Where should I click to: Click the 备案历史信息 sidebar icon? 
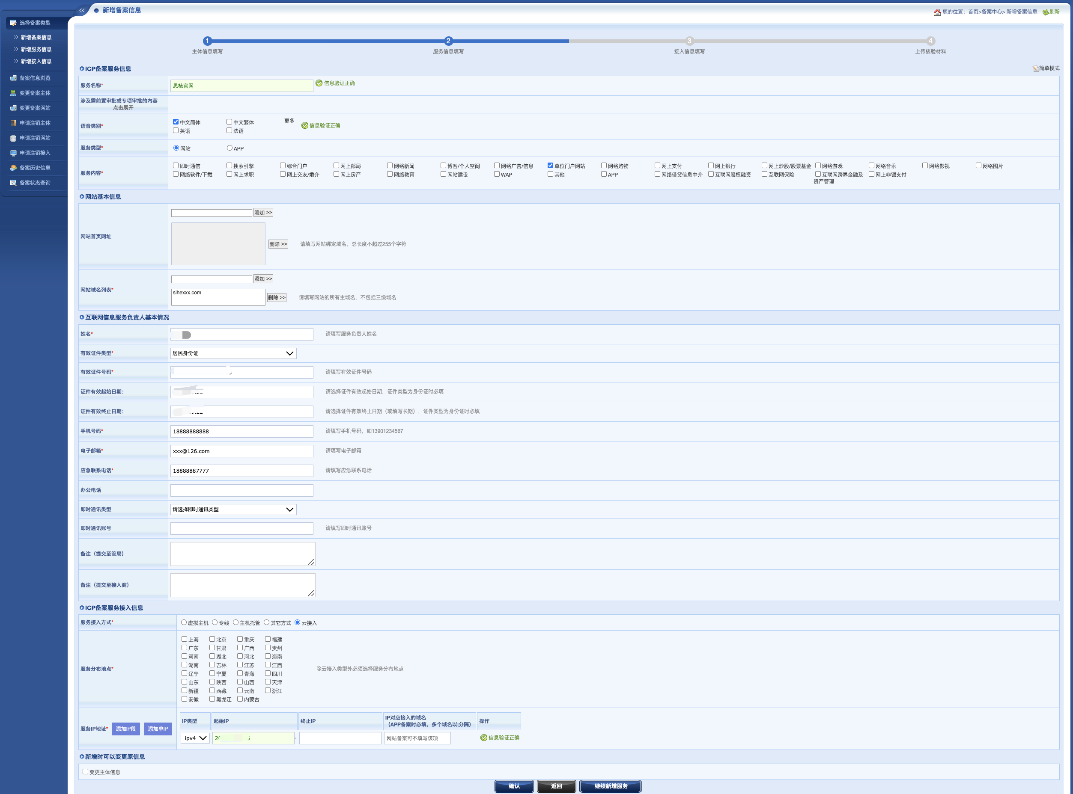[x=13, y=168]
